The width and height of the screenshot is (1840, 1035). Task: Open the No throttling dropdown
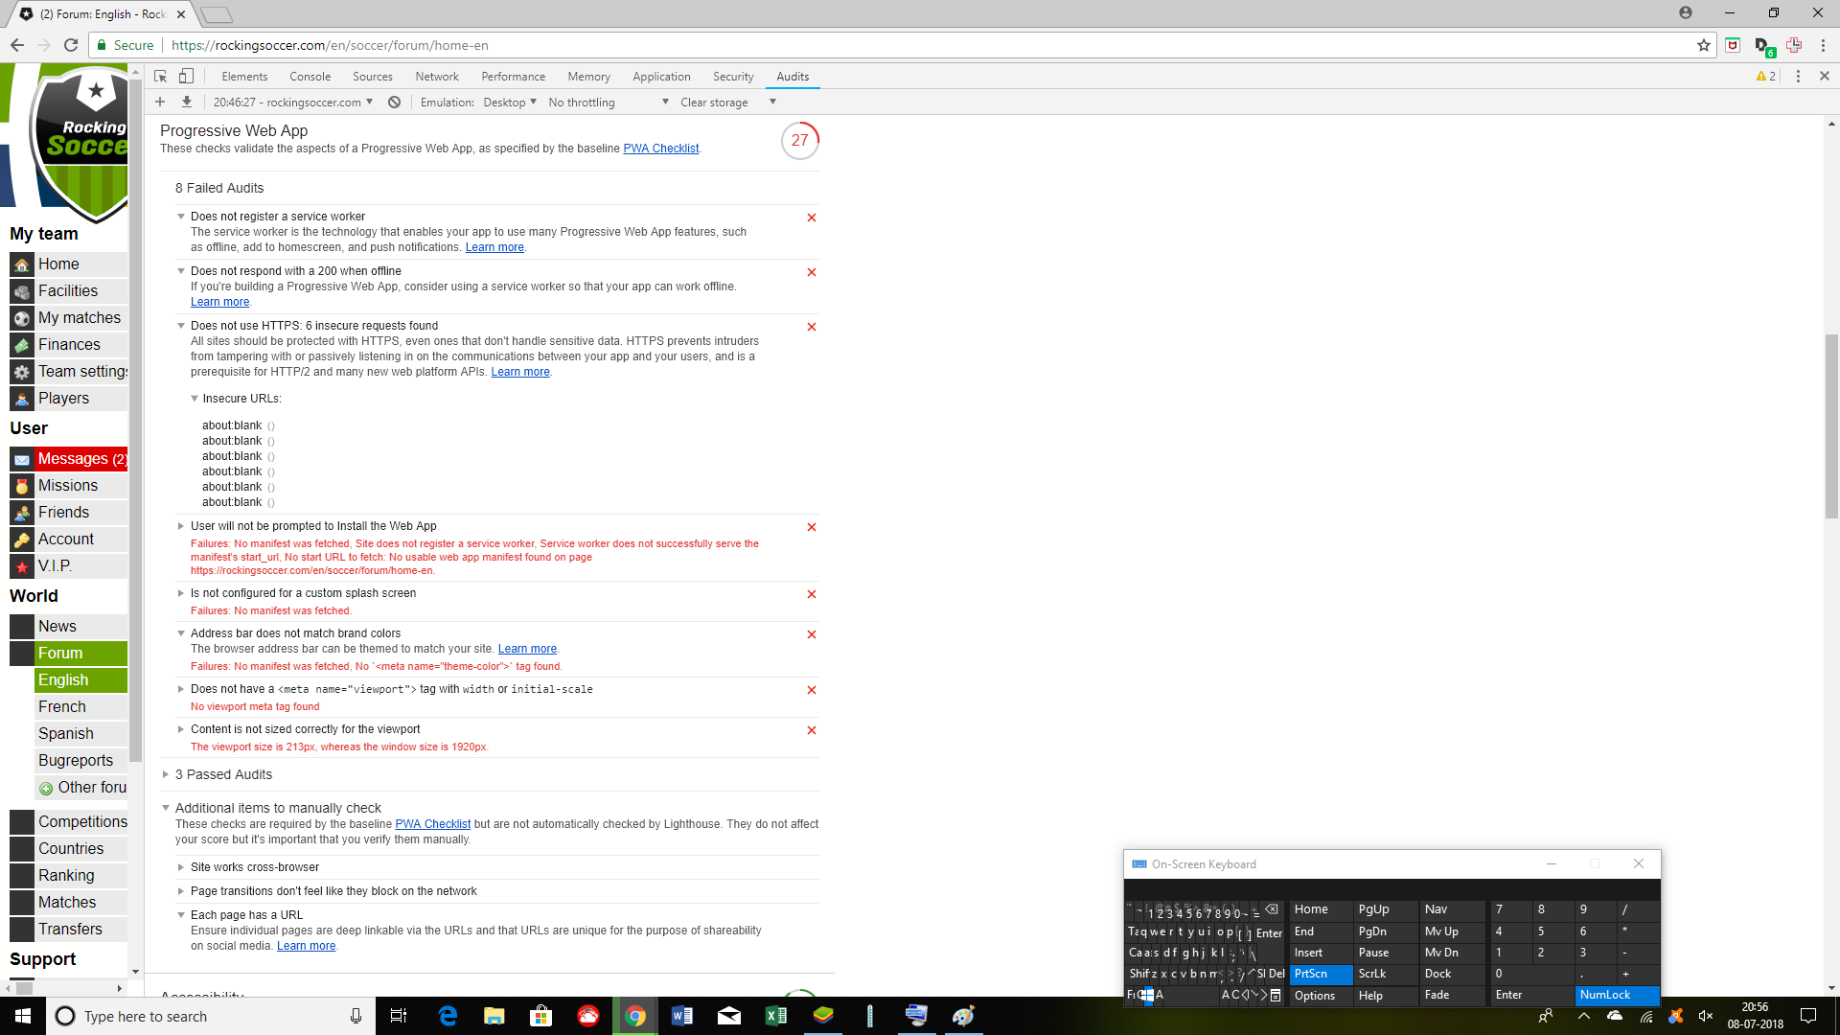coord(609,103)
